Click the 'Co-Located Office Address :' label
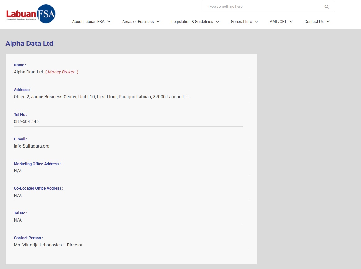Viewport: 361px width, 269px height. coord(38,188)
